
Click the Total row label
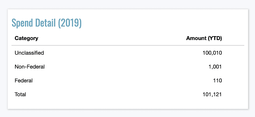point(20,94)
